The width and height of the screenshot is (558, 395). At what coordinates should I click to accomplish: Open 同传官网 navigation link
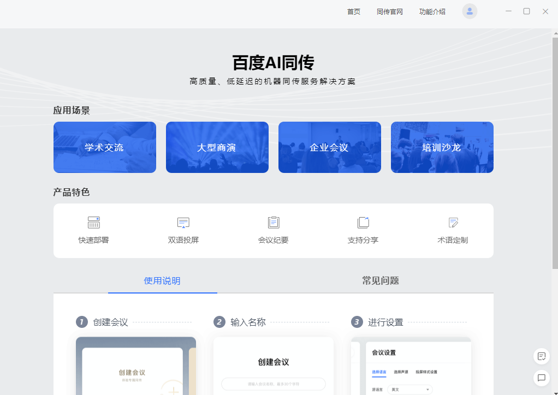pos(390,12)
